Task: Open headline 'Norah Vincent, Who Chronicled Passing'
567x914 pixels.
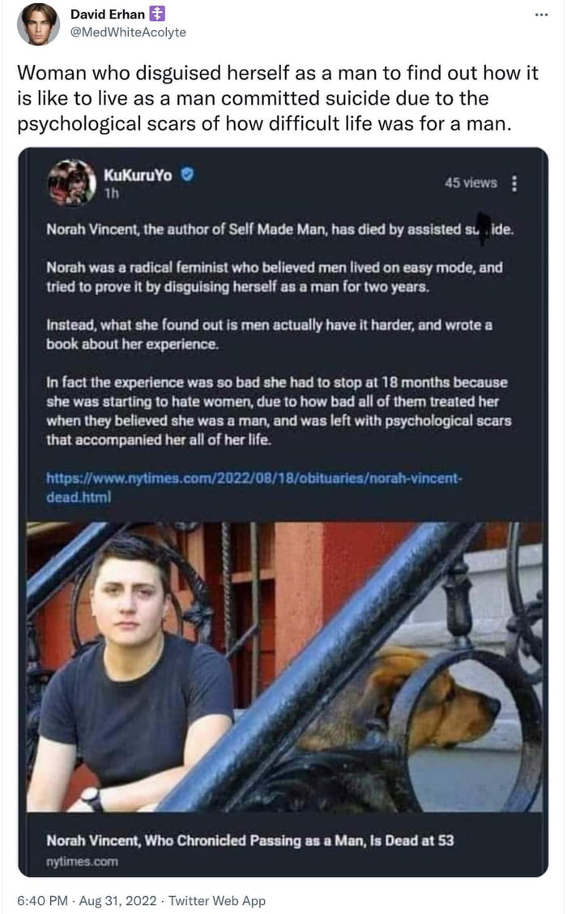Action: click(x=250, y=840)
